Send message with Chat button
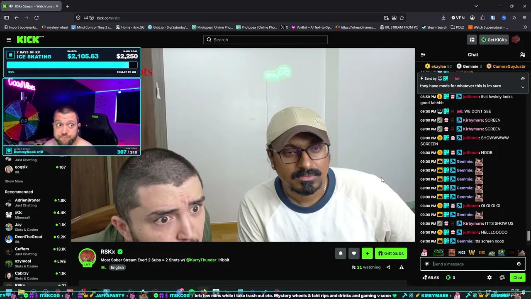This screenshot has height=299, width=531. 518,278
